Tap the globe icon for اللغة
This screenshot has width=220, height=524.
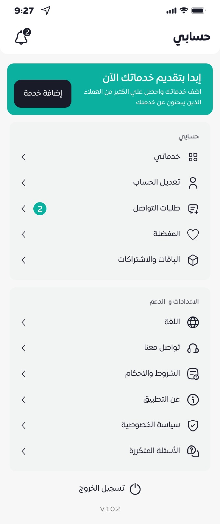(x=193, y=322)
